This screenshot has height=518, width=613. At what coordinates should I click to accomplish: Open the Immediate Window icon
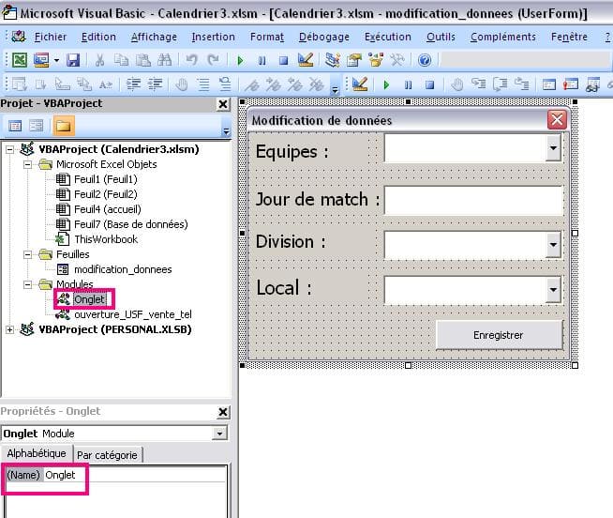tap(571, 84)
